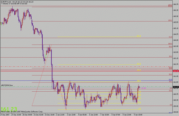Click the yellow 38.2 Fibonacci label
This screenshot has width=179, height=116.
tap(139, 98)
